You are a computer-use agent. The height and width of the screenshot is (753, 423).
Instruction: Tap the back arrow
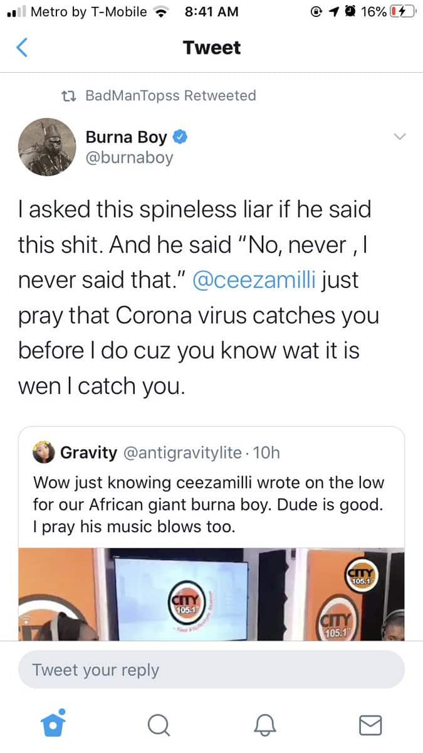click(22, 48)
